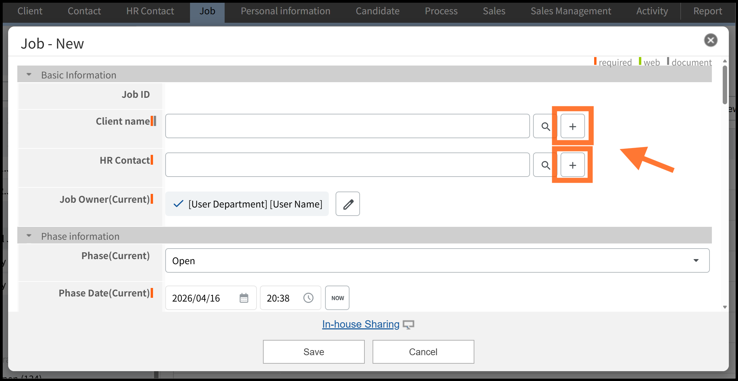
Task: Click the Cancel button
Action: (423, 352)
